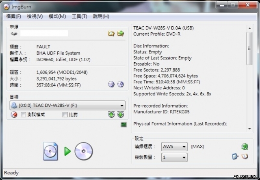Click the info panel scroll up arrow
Image resolution: width=260 pixels, height=180 pixels.
tap(249, 28)
